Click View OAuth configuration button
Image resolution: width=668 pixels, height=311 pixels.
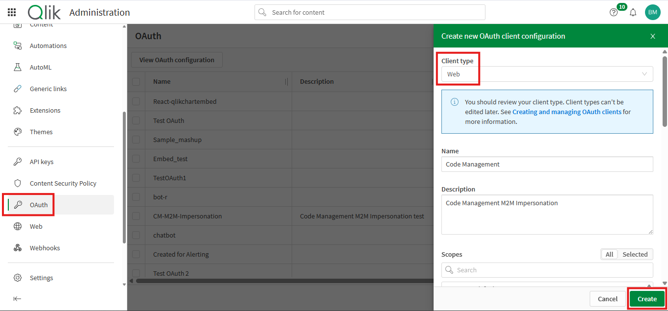[177, 60]
